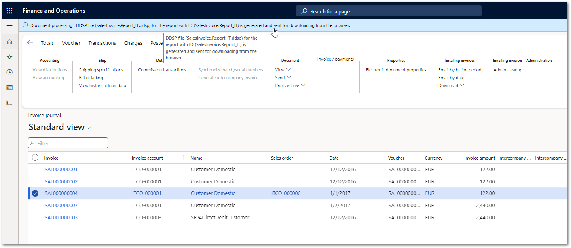Sort by the Currency column header
The image size is (571, 248).
pos(434,158)
